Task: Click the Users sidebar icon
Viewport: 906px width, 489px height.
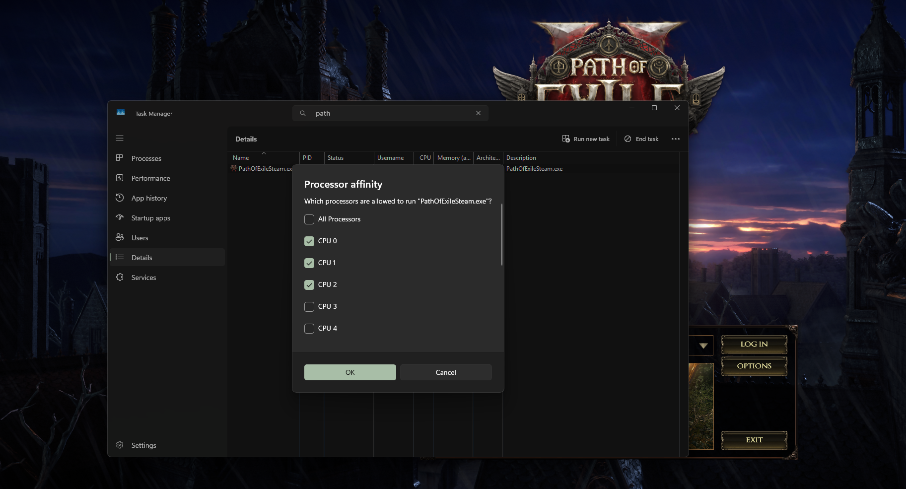Action: tap(120, 237)
